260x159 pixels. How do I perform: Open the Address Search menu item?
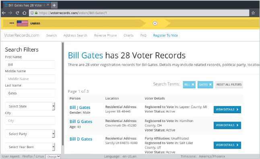point(75,35)
